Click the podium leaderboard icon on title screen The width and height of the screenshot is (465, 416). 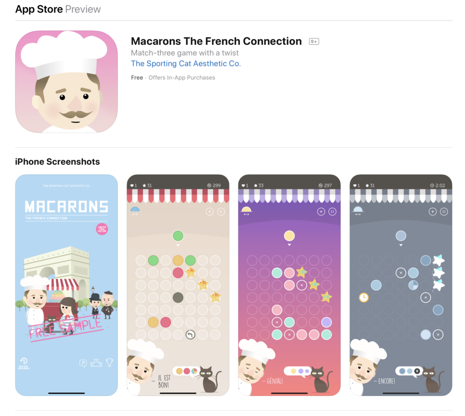pyautogui.click(x=96, y=362)
